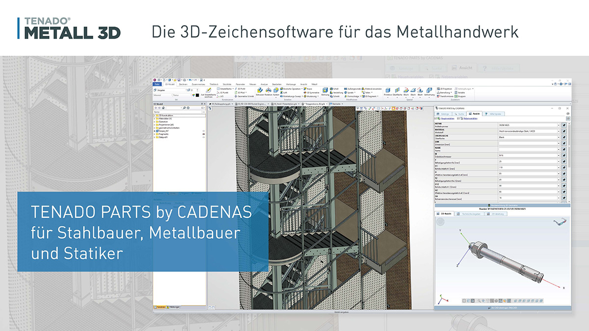Click the 2D Projektion tool
589x331 pixels.
[445, 89]
